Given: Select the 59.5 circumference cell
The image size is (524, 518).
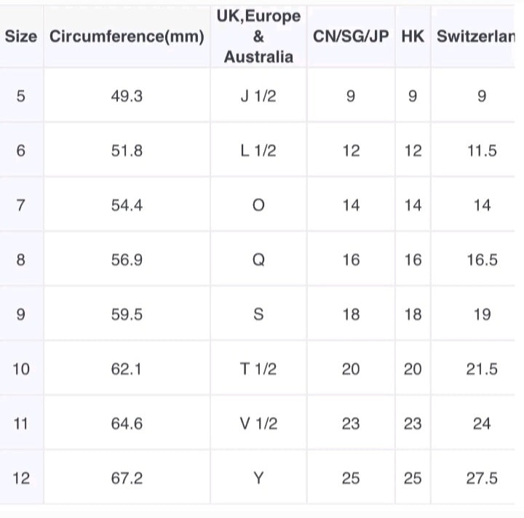Looking at the screenshot, I should [x=127, y=314].
